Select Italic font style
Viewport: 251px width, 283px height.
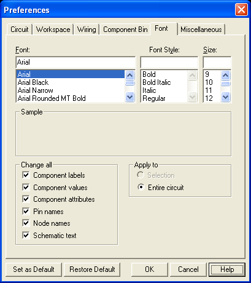tap(164, 90)
